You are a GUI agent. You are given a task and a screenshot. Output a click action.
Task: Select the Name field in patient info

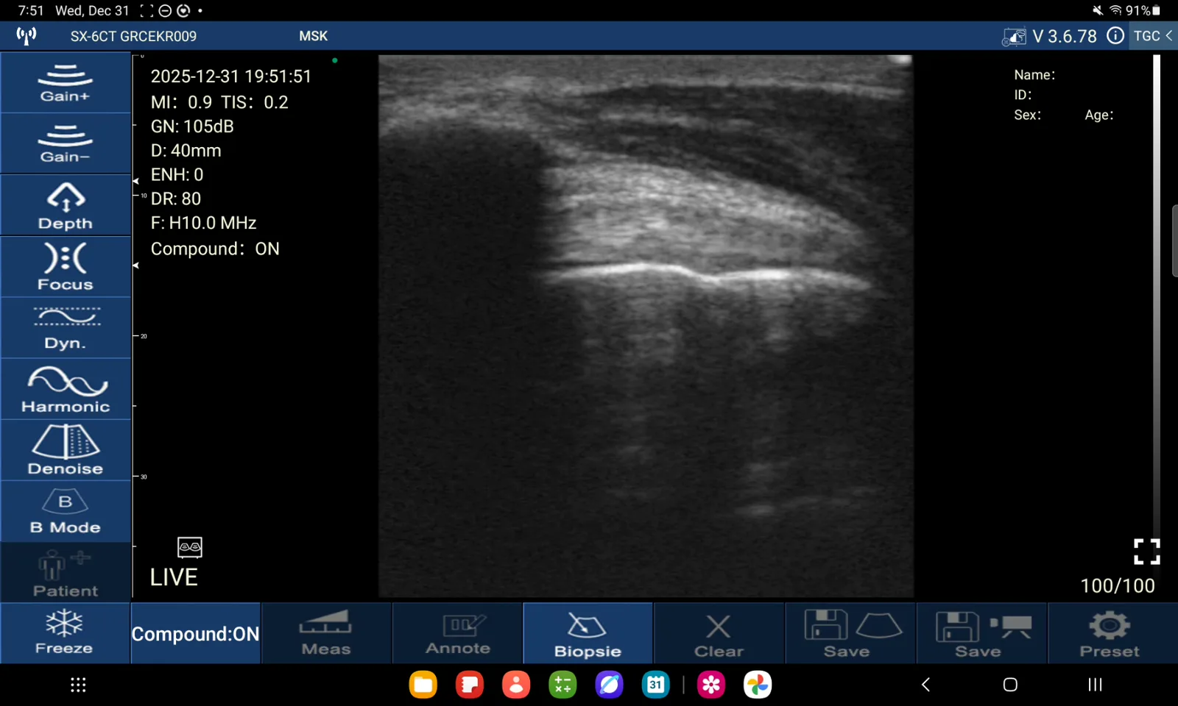point(1034,74)
